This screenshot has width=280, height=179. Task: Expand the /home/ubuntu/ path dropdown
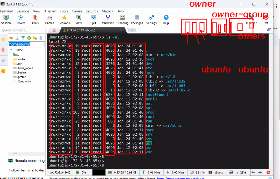pyautogui.click(x=43, y=44)
